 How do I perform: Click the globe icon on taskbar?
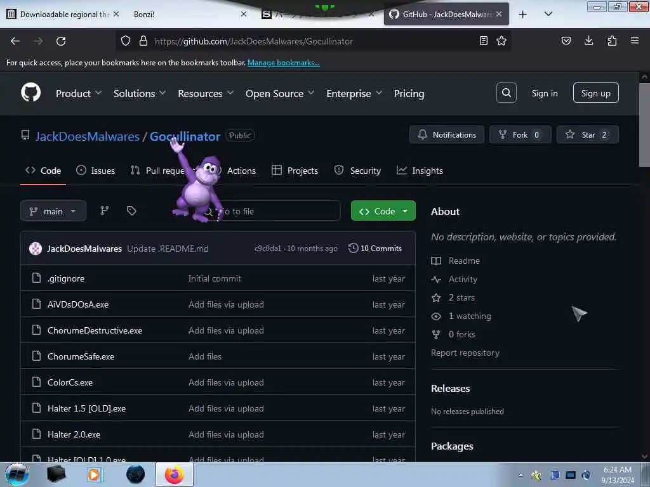(135, 474)
